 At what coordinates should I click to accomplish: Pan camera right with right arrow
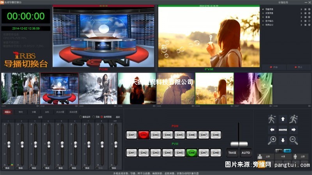[x=294, y=130]
